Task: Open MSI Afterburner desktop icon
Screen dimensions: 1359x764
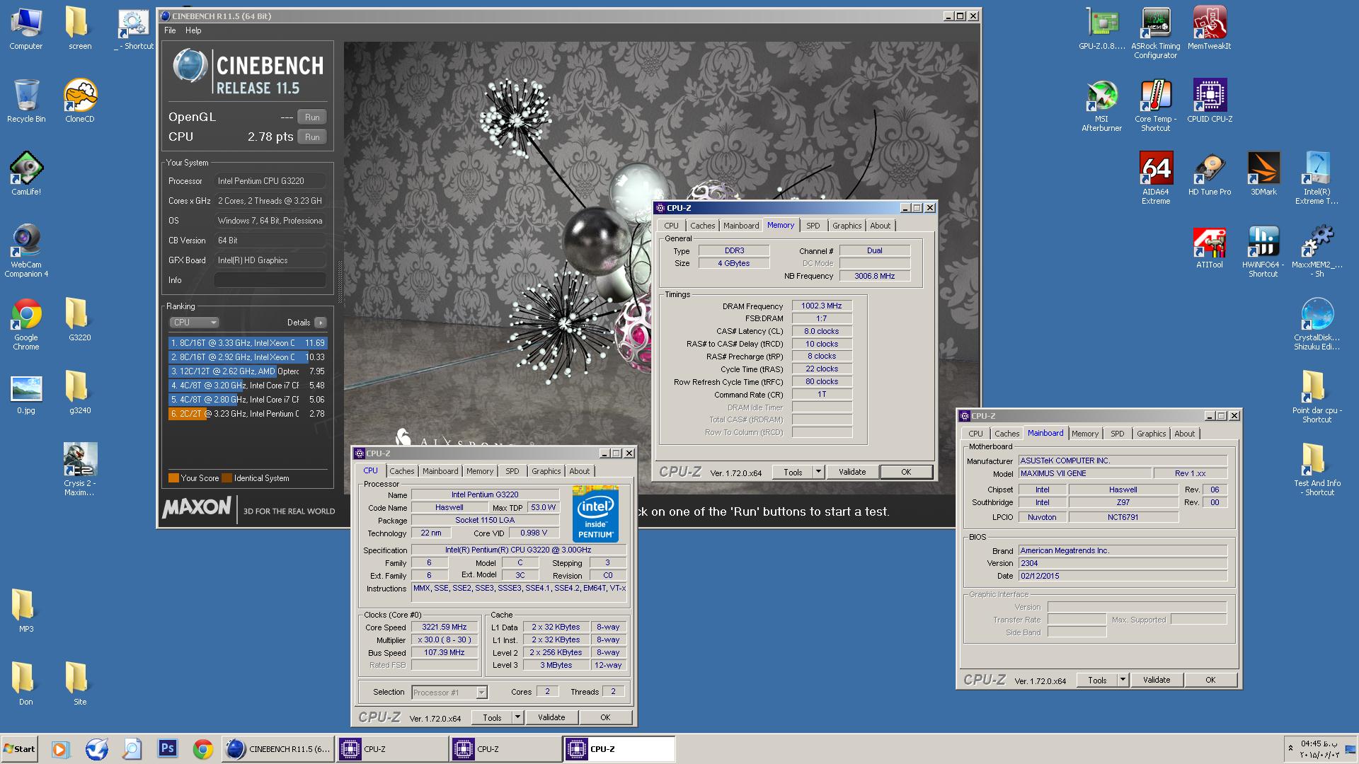Action: pyautogui.click(x=1102, y=105)
